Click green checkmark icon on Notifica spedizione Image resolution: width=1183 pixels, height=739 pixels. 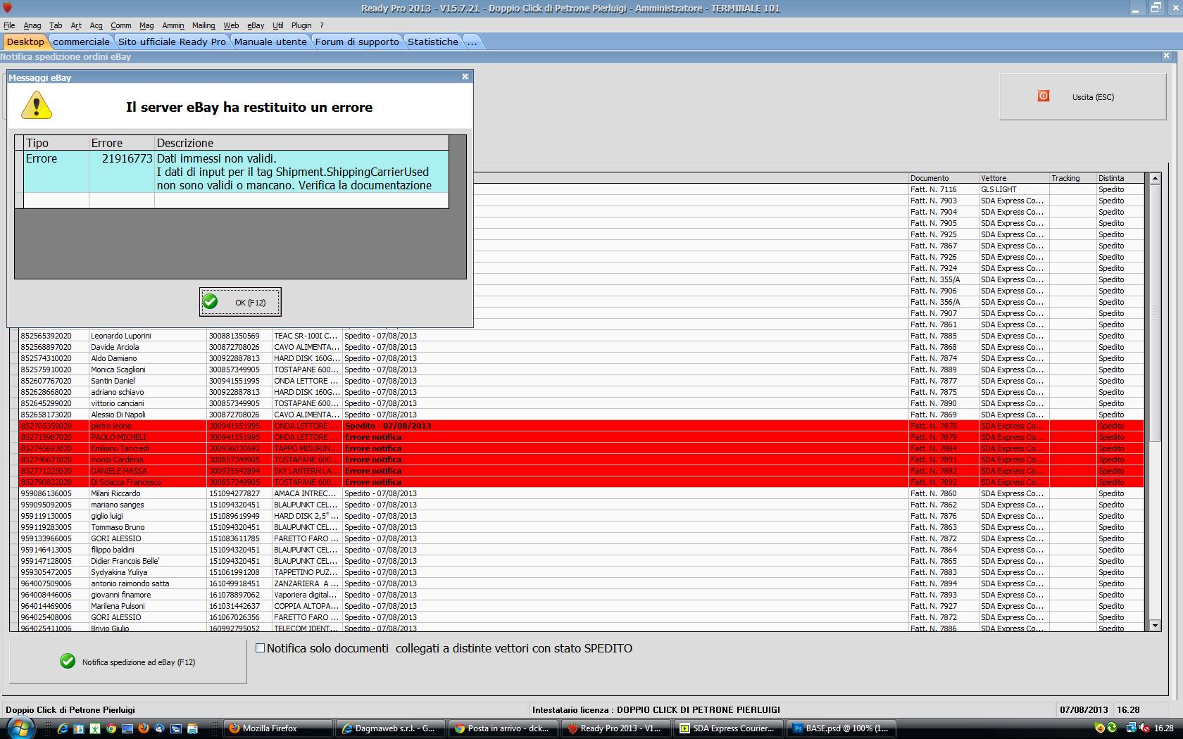coord(68,662)
